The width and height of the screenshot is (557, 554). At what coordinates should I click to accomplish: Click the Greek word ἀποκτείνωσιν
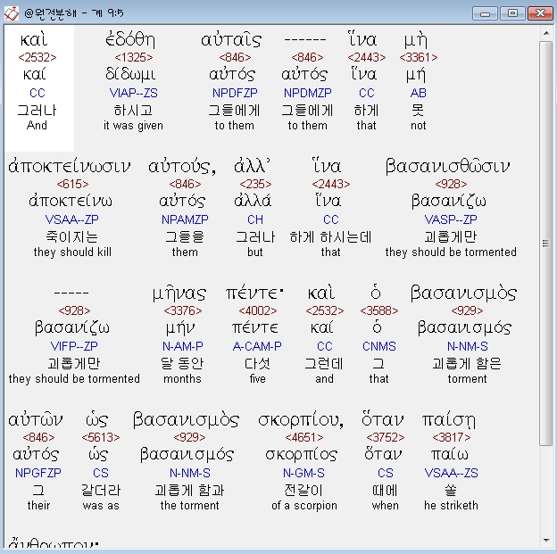(x=70, y=166)
